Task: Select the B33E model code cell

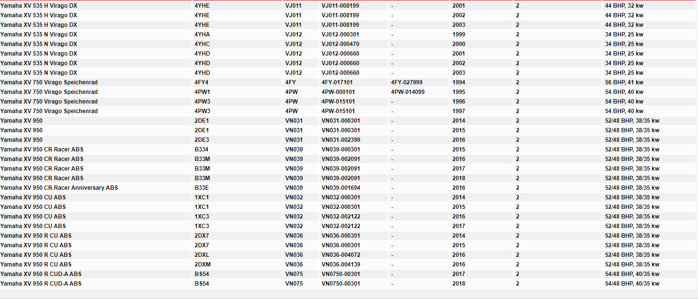Action: [x=202, y=188]
